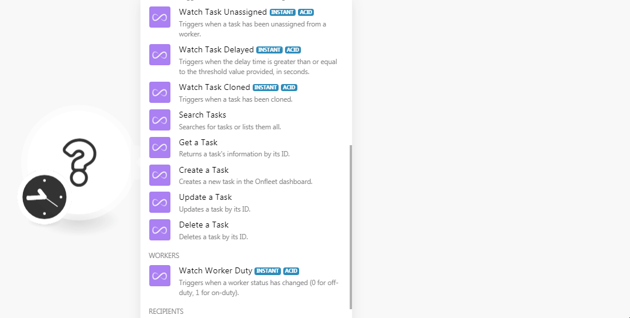Viewport: 630px width, 318px height.
Task: Click the Create a Task title
Action: [x=204, y=170]
